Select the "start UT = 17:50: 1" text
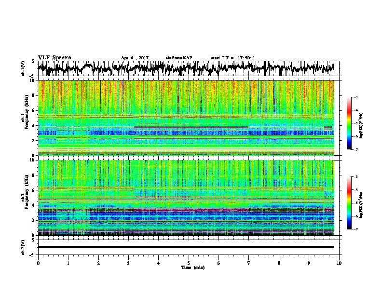 click(233, 58)
